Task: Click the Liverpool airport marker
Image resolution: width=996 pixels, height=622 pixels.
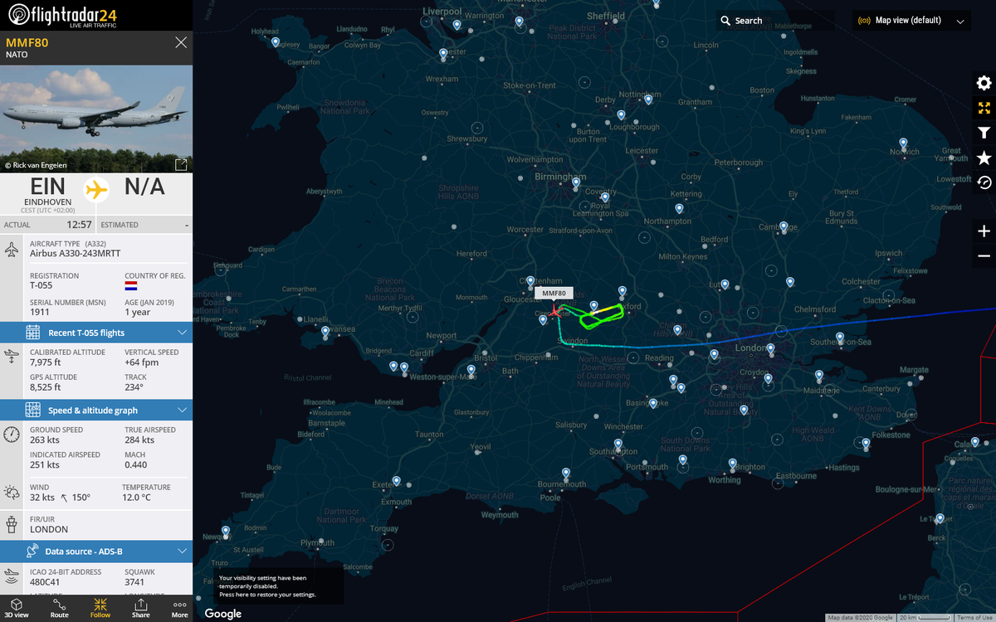Action: click(456, 25)
